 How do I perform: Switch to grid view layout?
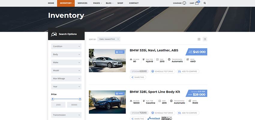(x=199, y=39)
